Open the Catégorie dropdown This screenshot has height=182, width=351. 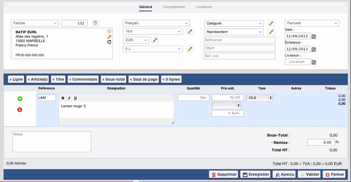(234, 23)
